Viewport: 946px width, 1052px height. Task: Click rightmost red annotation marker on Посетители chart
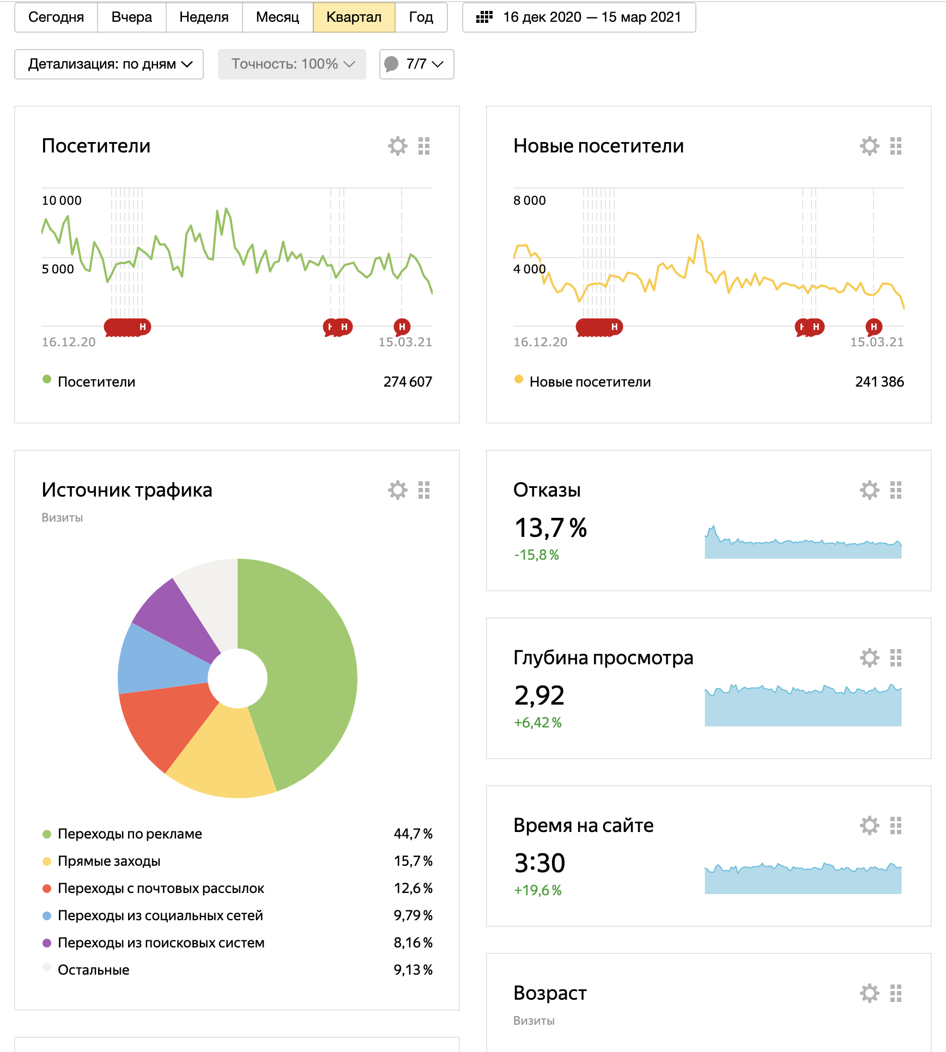point(402,327)
